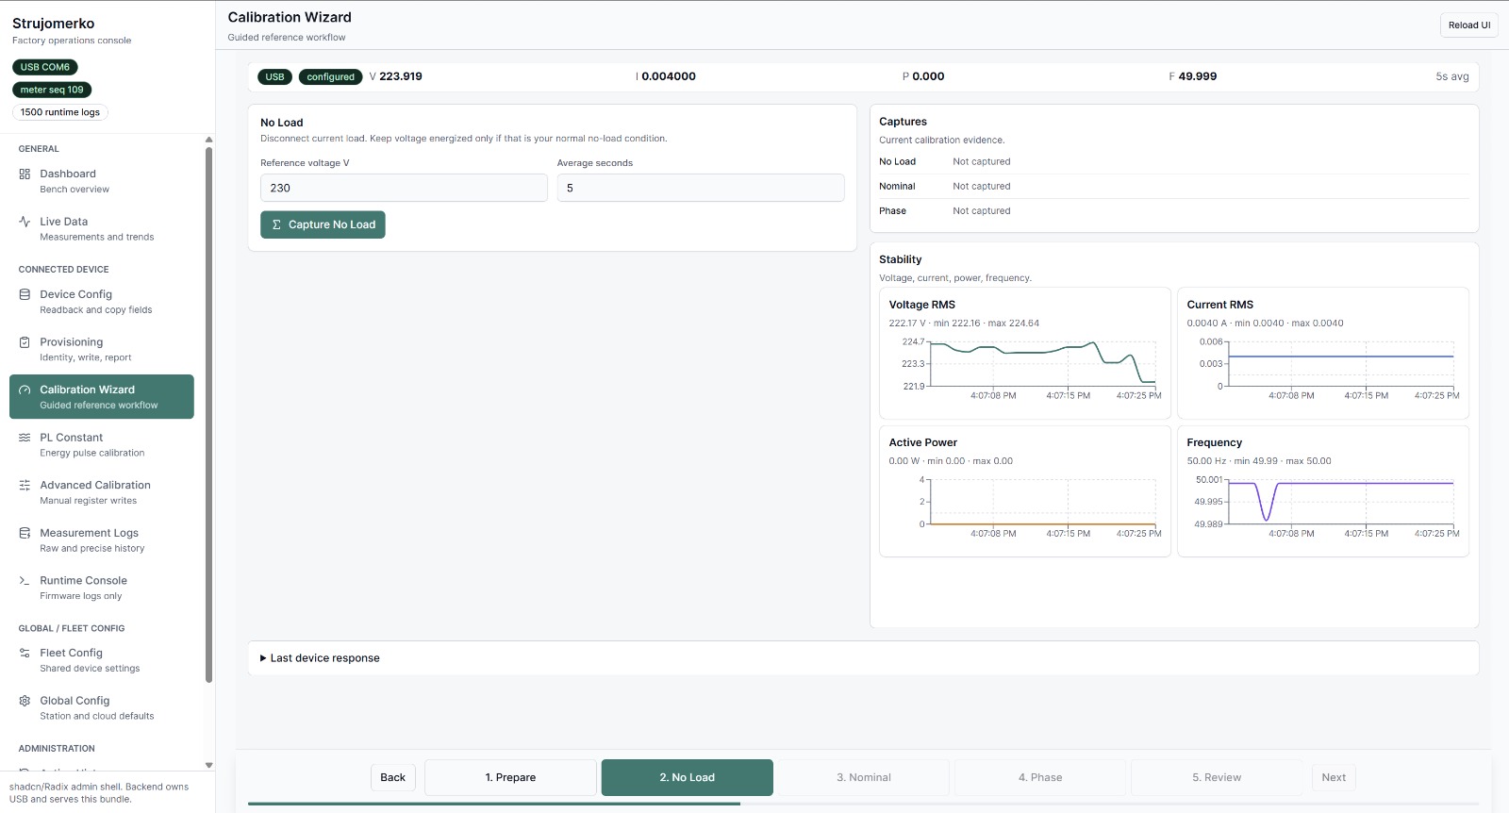Click the Capture No Load button
The image size is (1509, 813).
pyautogui.click(x=323, y=224)
